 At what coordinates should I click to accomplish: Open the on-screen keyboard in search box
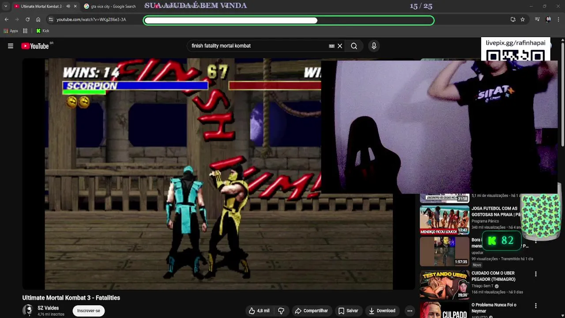[331, 46]
